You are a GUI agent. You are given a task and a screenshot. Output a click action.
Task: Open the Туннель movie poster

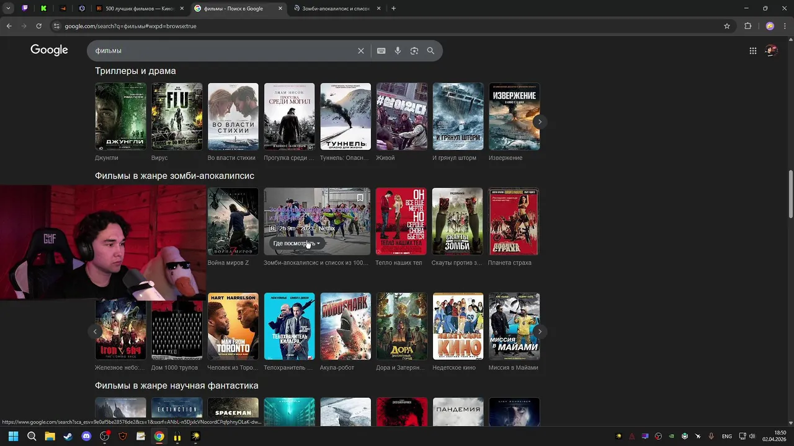tap(346, 116)
